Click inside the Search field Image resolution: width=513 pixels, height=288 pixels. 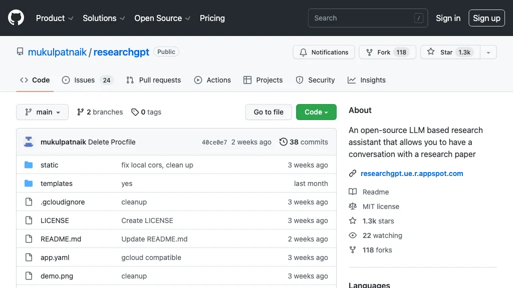pos(368,18)
